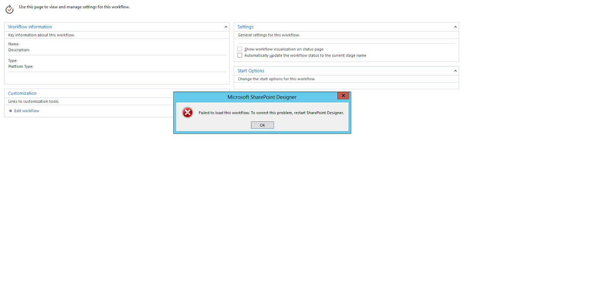The image size is (595, 285).
Task: Click the Microsoft SharePoint Designer dialog title
Action: [x=262, y=97]
